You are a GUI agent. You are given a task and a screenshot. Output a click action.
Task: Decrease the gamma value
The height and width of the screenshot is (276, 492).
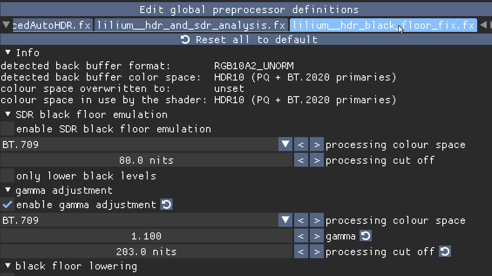(x=301, y=236)
